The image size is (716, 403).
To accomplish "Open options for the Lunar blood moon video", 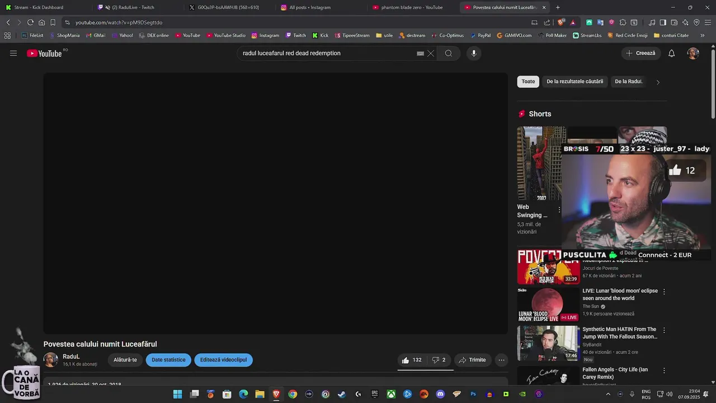I will [x=664, y=292].
